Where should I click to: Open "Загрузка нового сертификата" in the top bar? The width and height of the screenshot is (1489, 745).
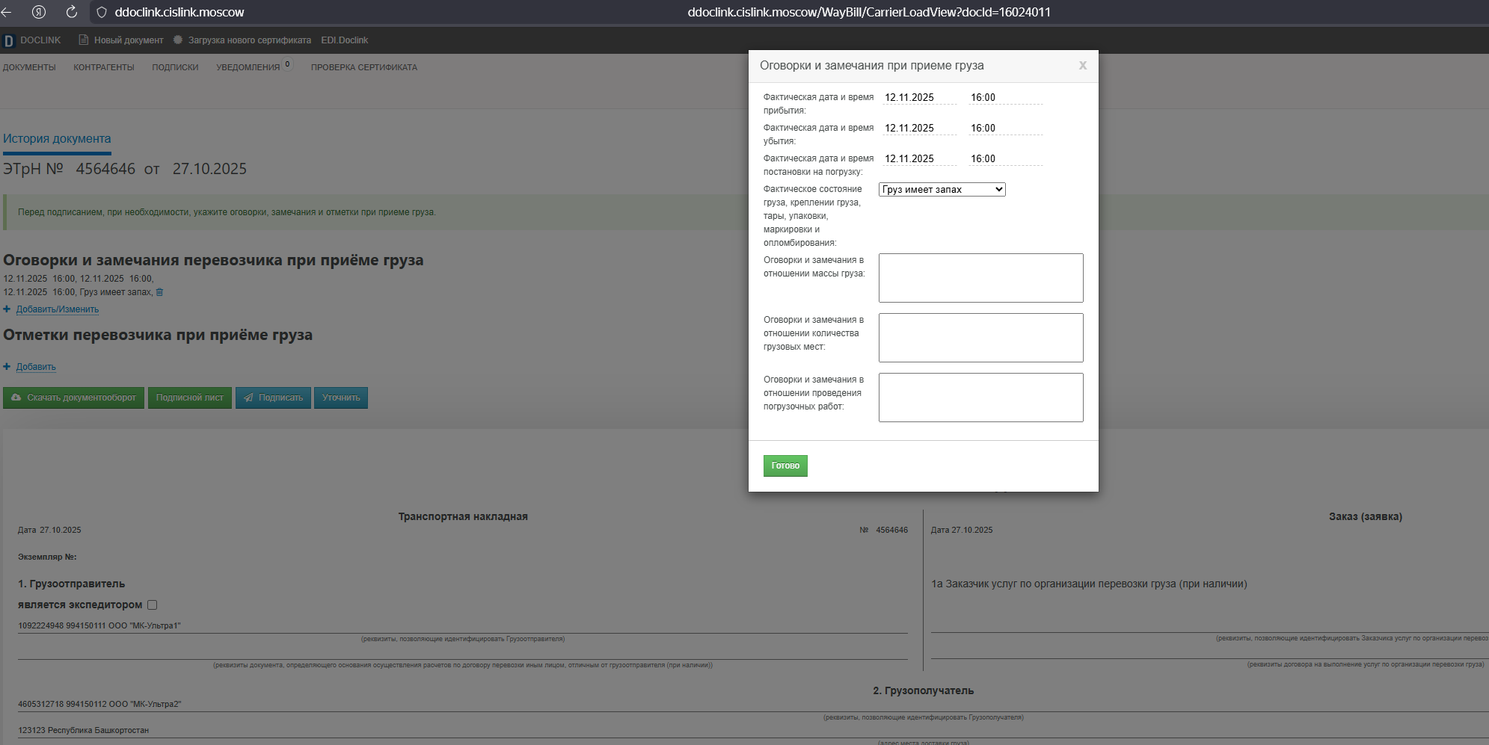tap(242, 40)
